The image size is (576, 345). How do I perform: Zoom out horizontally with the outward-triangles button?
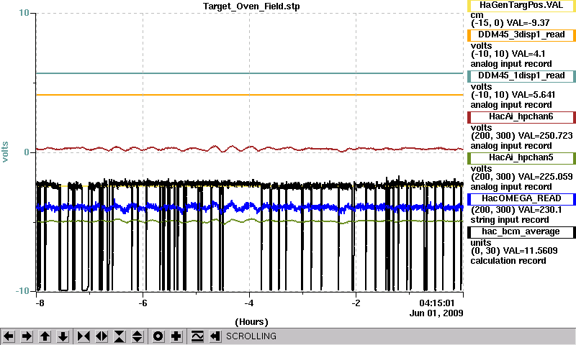(102, 336)
